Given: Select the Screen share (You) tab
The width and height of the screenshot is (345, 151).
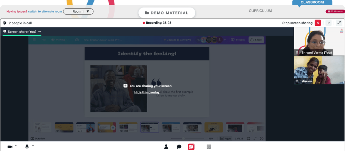Looking at the screenshot, I should pos(22,32).
